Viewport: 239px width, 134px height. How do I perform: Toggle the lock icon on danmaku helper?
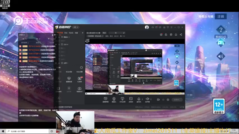point(53,35)
